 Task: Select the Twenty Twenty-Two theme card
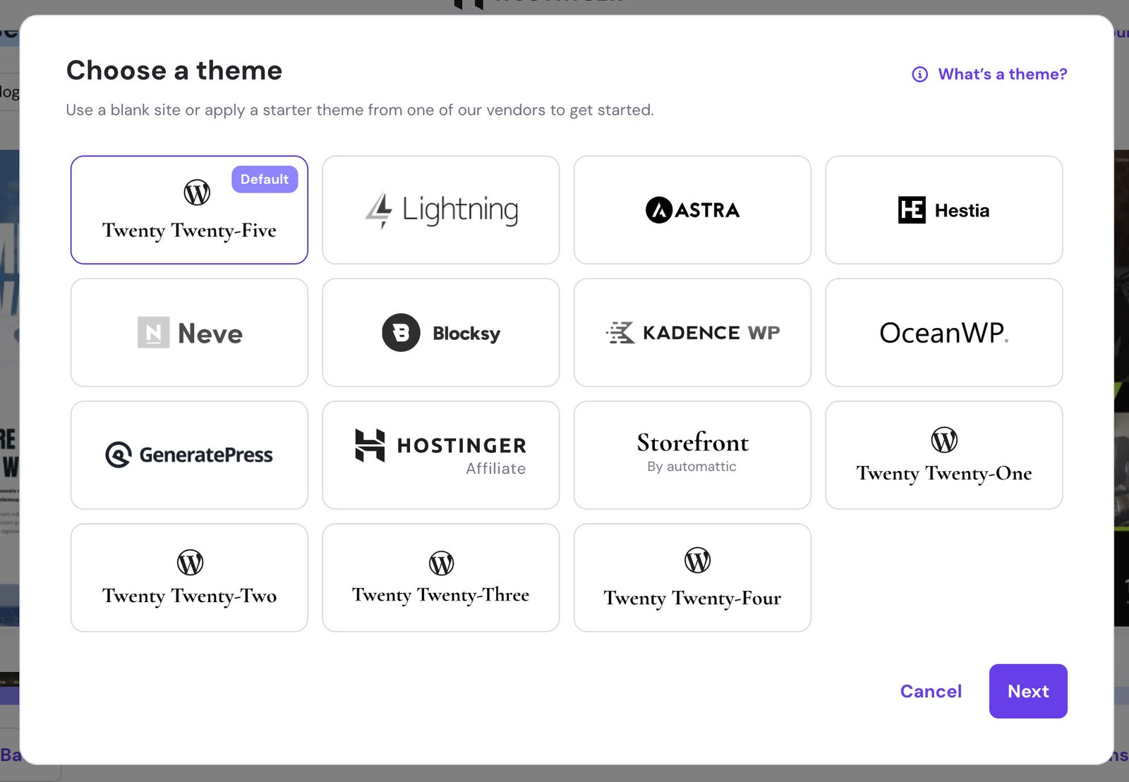(x=188, y=578)
